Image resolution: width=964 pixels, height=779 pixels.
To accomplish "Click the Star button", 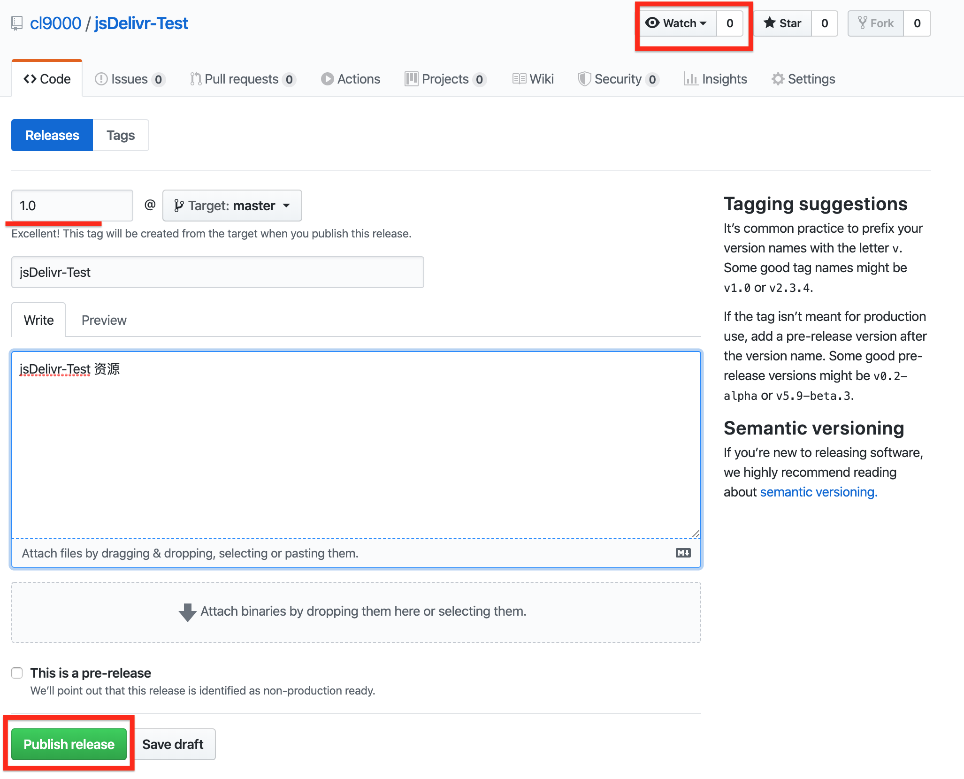I will pyautogui.click(x=782, y=23).
